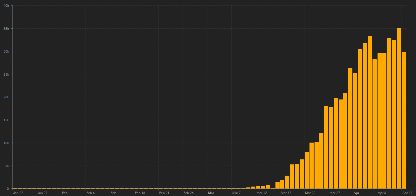Click the bold Apr month label
The image size is (416, 196).
356,193
